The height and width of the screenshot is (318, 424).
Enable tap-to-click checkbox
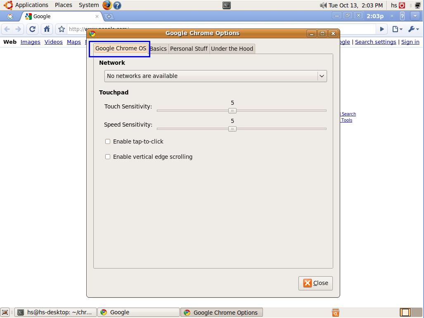[x=108, y=141]
